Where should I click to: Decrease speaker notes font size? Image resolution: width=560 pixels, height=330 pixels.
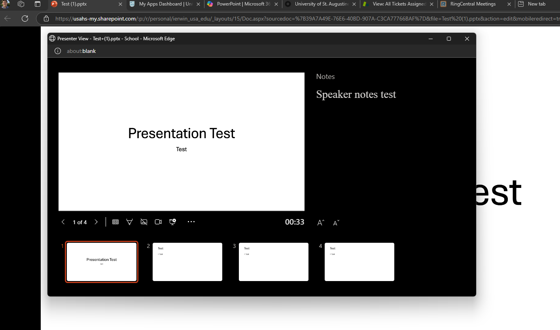(x=336, y=223)
